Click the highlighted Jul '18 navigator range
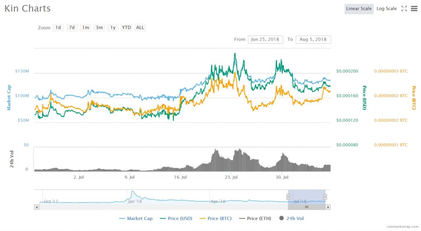This screenshot has height=231, width=421. (x=306, y=197)
